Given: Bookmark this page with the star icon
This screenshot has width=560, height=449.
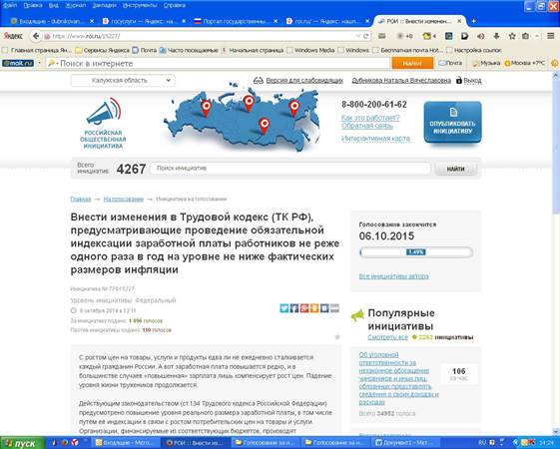Looking at the screenshot, I should coord(512,36).
